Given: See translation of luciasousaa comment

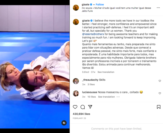Looking at the screenshot, I should pos(106,97).
